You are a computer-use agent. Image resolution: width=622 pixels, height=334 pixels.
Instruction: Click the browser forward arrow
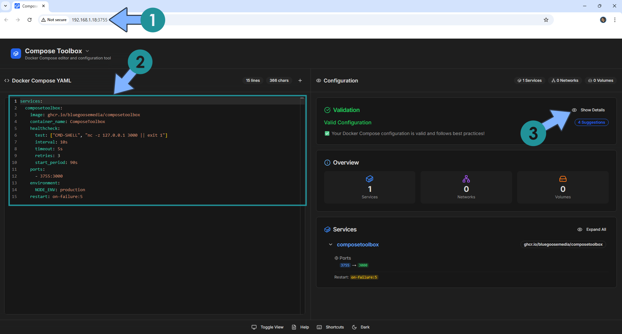tap(18, 20)
